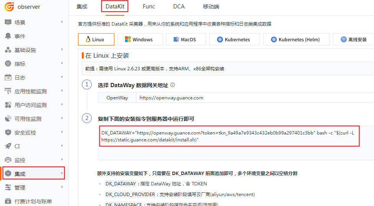Image resolution: width=374 pixels, height=206 pixels.
Task: Expand the 用户访问监测 submenu arrow
Action: pos(62,104)
